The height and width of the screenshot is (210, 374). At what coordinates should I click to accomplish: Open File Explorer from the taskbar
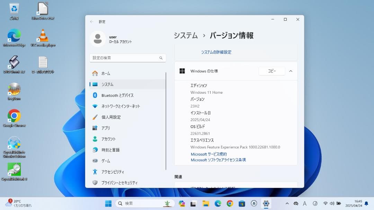click(x=206, y=203)
